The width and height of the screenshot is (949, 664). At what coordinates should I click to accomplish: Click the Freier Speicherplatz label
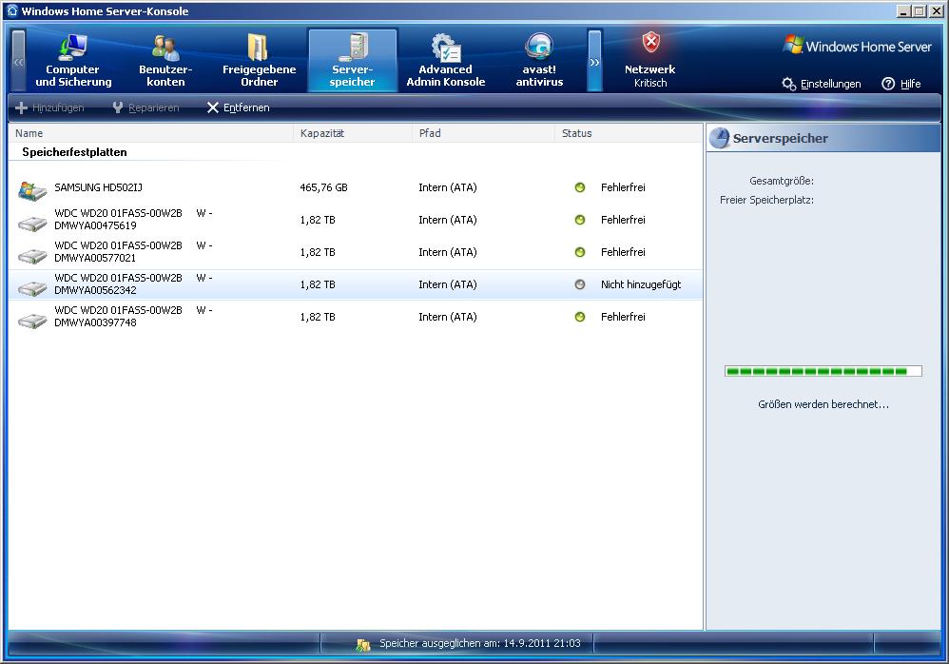tap(766, 200)
